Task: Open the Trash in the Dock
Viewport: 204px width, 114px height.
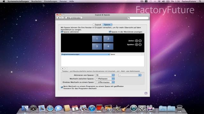Action: [x=180, y=108]
